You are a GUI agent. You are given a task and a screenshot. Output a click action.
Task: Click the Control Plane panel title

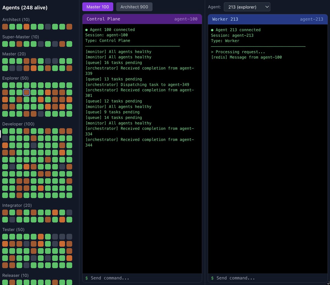(x=103, y=19)
